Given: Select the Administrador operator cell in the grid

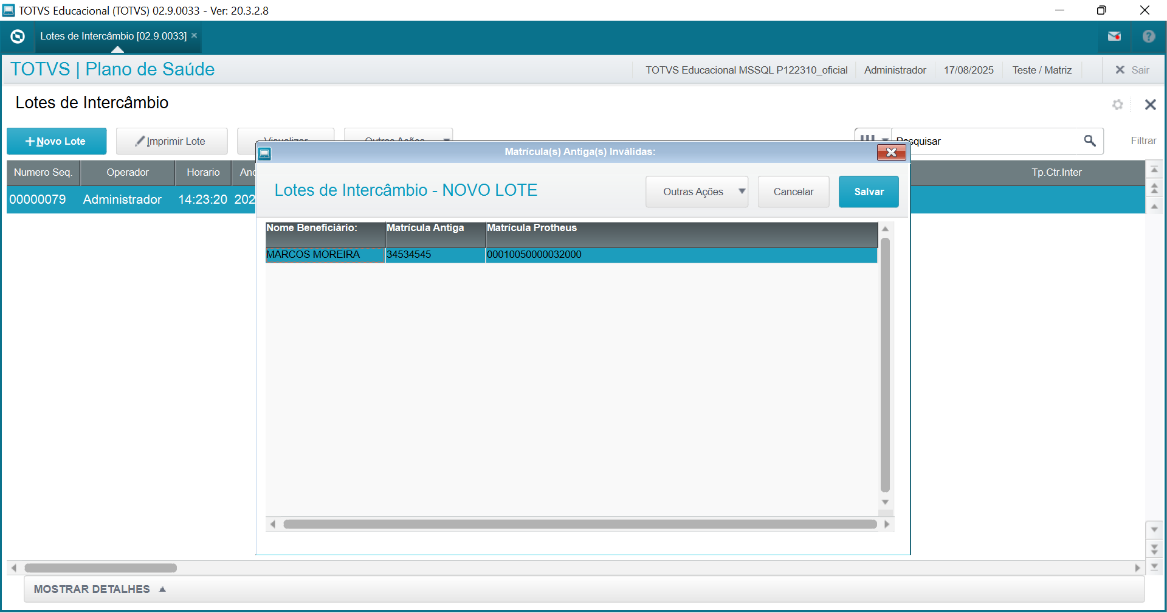Looking at the screenshot, I should 128,199.
